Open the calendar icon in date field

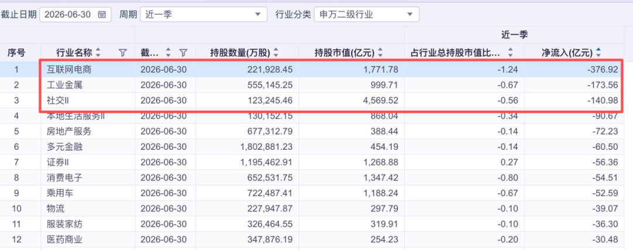click(102, 15)
